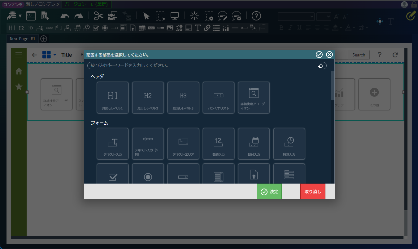The height and width of the screenshot is (249, 418).
Task: Insert a chart using the graph toolbar icon
Action: (226, 28)
